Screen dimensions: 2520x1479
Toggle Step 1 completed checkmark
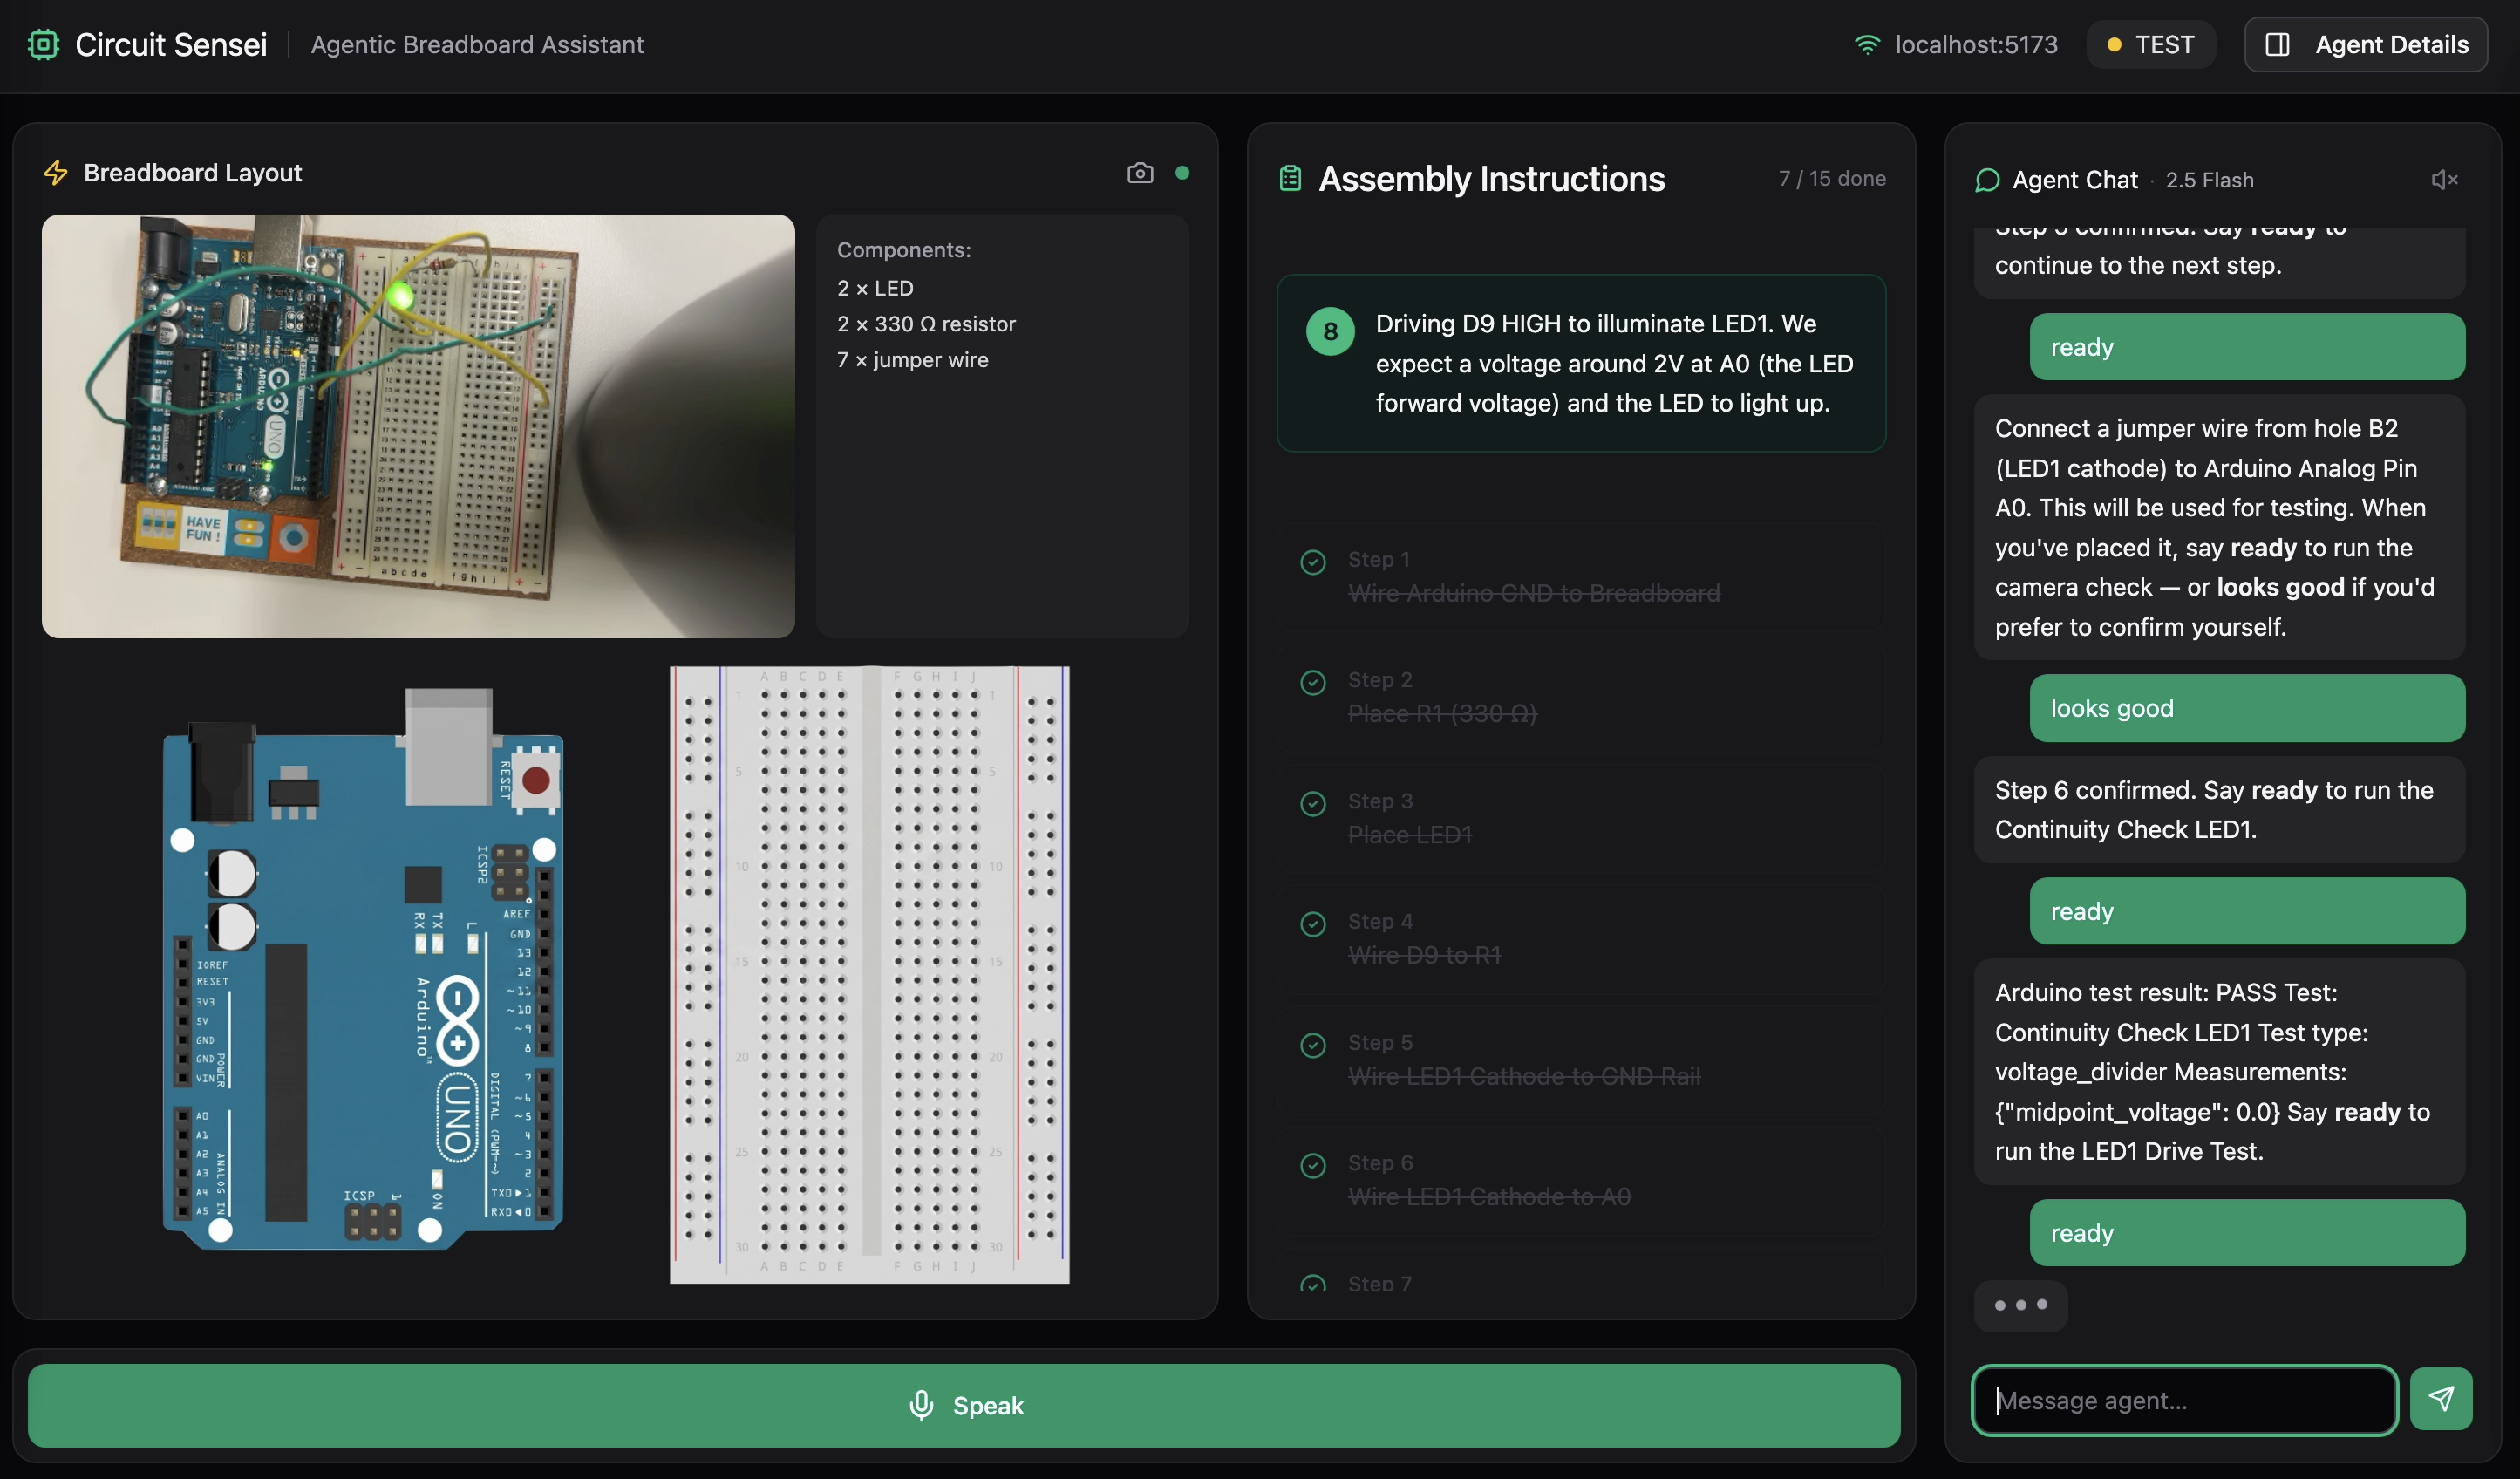pos(1313,562)
